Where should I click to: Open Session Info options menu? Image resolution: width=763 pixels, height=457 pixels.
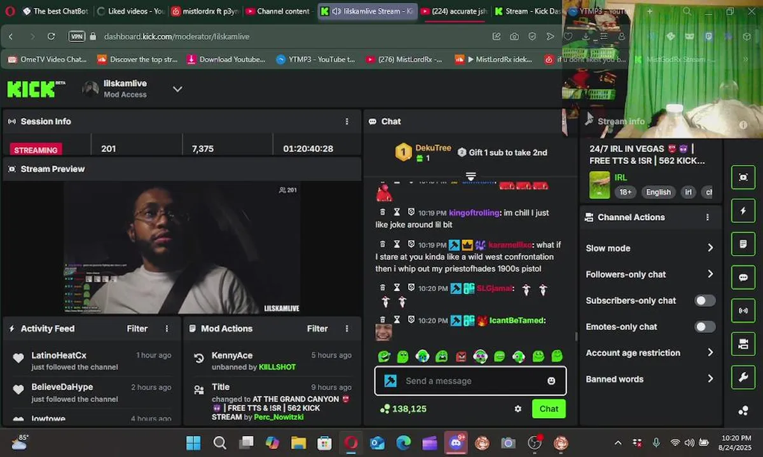[347, 121]
